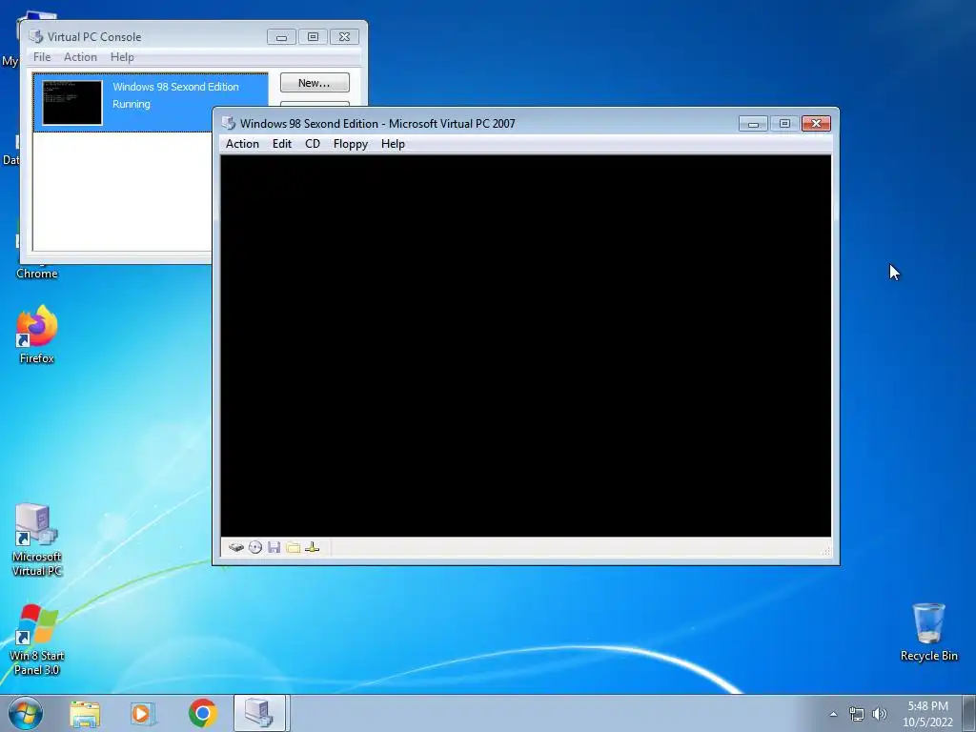The height and width of the screenshot is (732, 976).
Task: Click the hard disk status icon
Action: tap(236, 547)
